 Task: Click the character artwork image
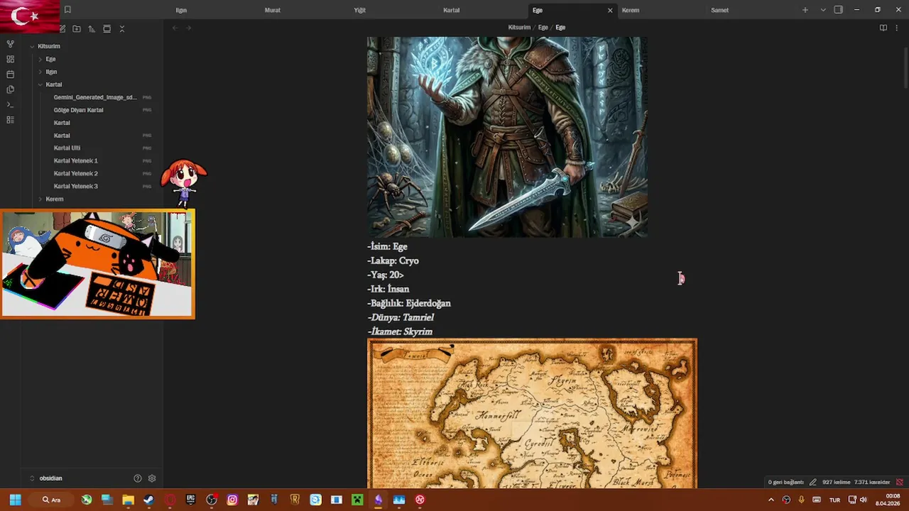(x=507, y=137)
